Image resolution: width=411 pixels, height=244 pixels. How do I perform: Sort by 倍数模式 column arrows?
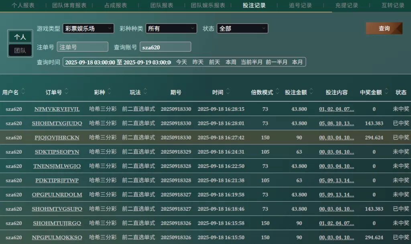(x=277, y=92)
